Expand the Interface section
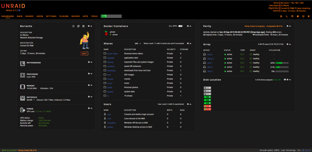 tap(91, 97)
